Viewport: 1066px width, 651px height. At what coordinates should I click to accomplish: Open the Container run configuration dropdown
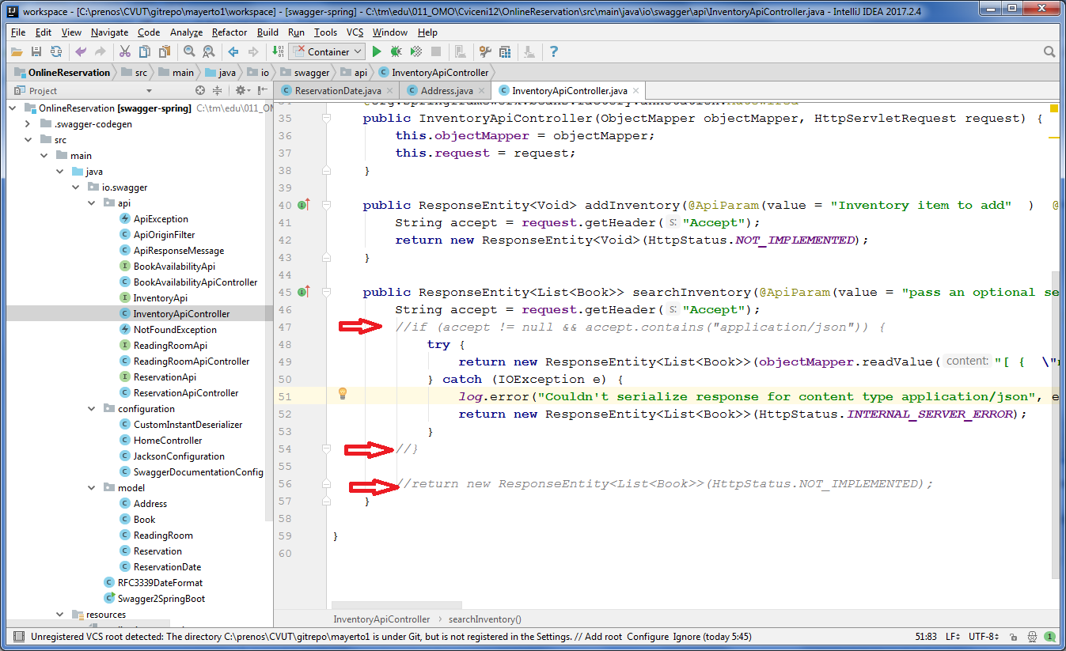click(327, 51)
